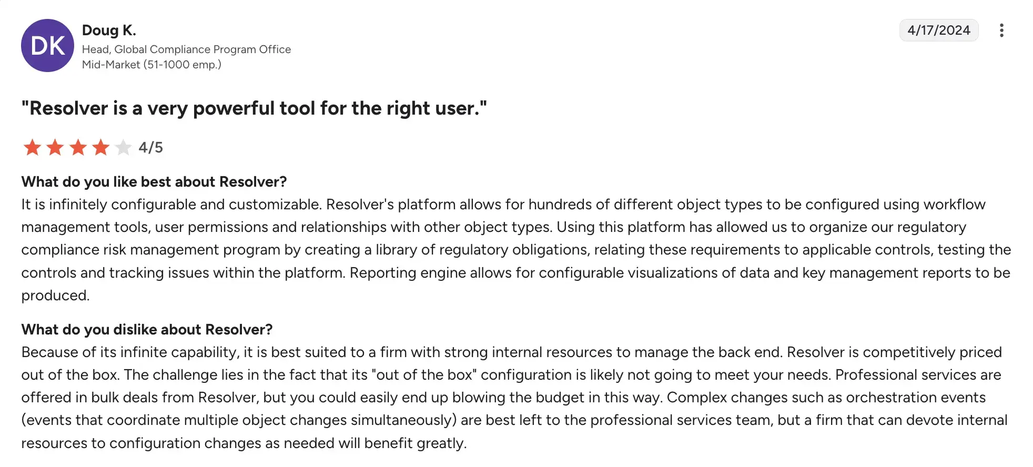Select the Mid-Market segment label
The height and width of the screenshot is (467, 1033).
pos(151,64)
